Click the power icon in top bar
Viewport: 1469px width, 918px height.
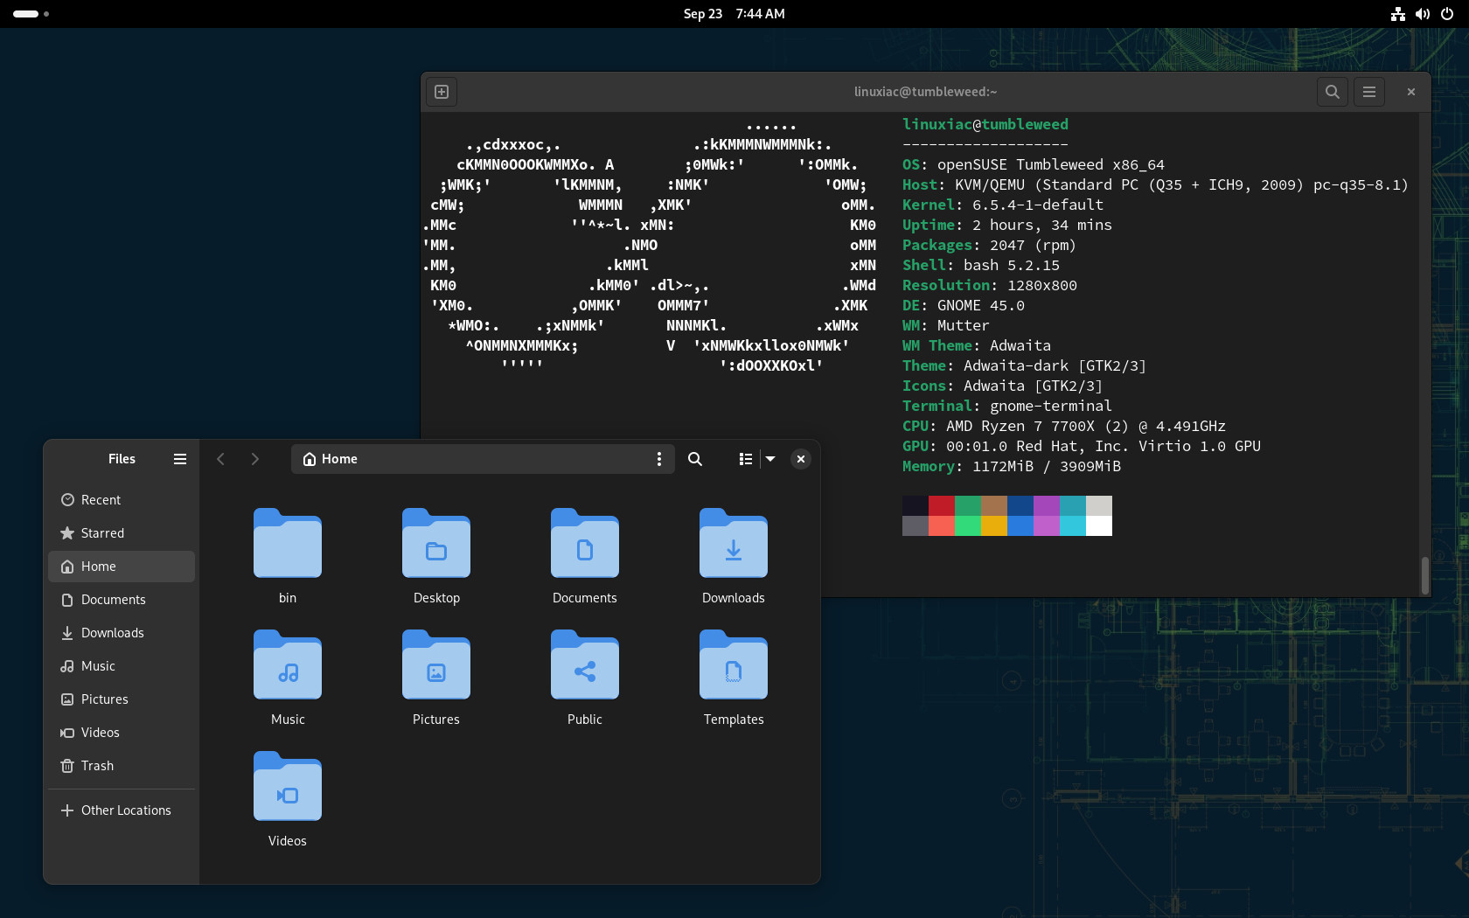click(x=1447, y=14)
